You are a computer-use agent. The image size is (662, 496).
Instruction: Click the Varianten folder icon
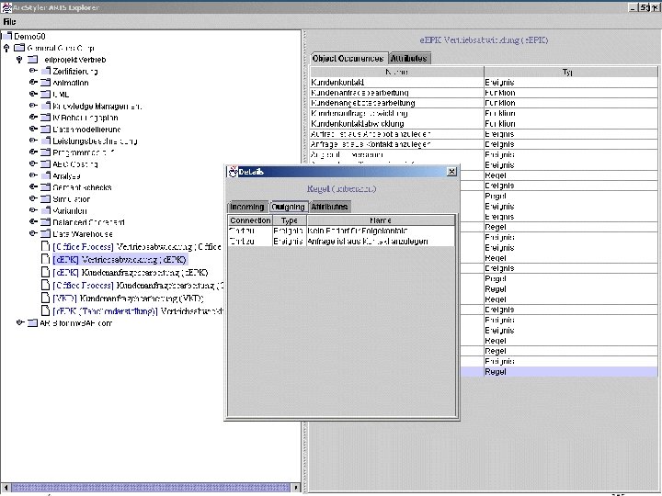coord(46,210)
